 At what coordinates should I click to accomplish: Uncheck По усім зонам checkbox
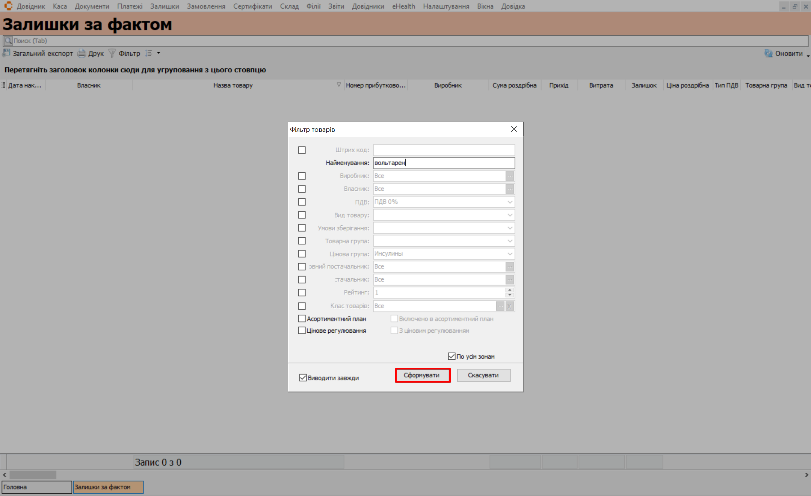(452, 356)
